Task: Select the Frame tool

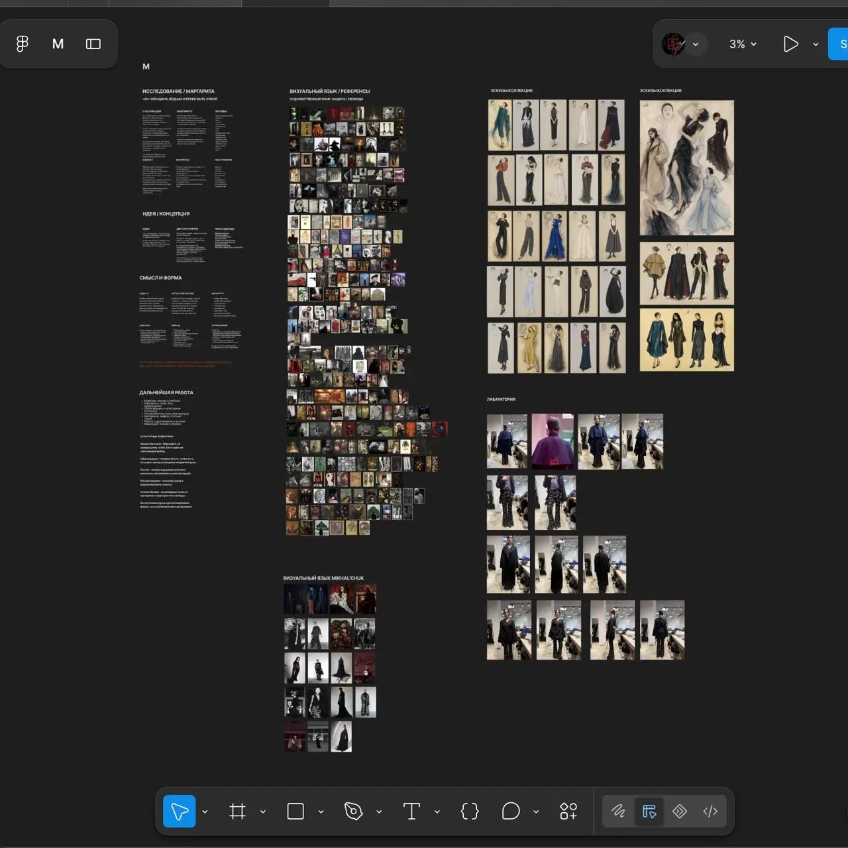Action: (x=237, y=811)
